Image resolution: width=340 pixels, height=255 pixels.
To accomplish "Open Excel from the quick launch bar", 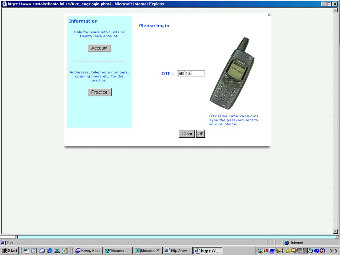I will 57,251.
